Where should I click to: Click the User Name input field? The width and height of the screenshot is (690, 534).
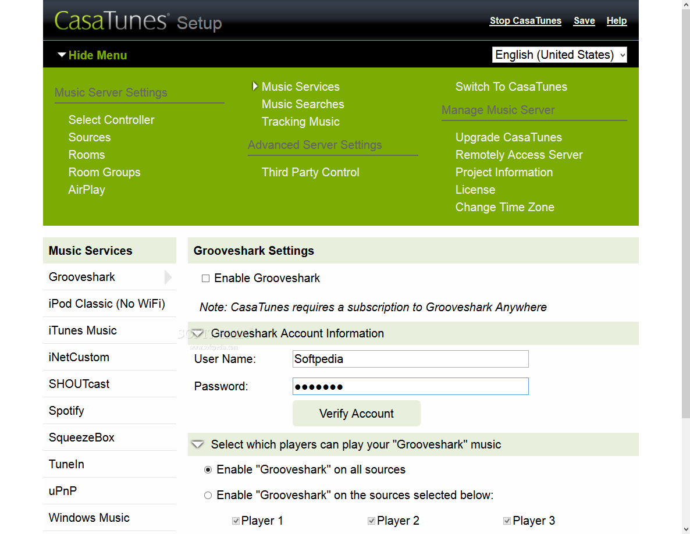411,359
